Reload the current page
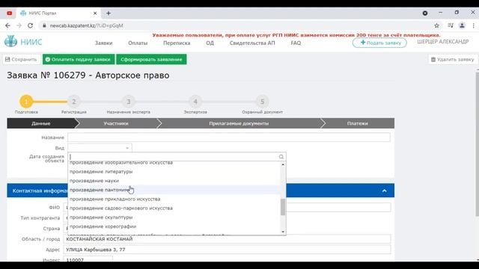479x269 pixels. (x=30, y=25)
